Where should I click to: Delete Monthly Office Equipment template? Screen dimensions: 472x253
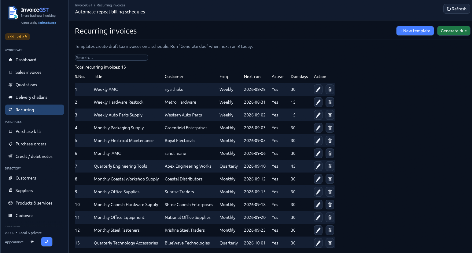point(330,217)
